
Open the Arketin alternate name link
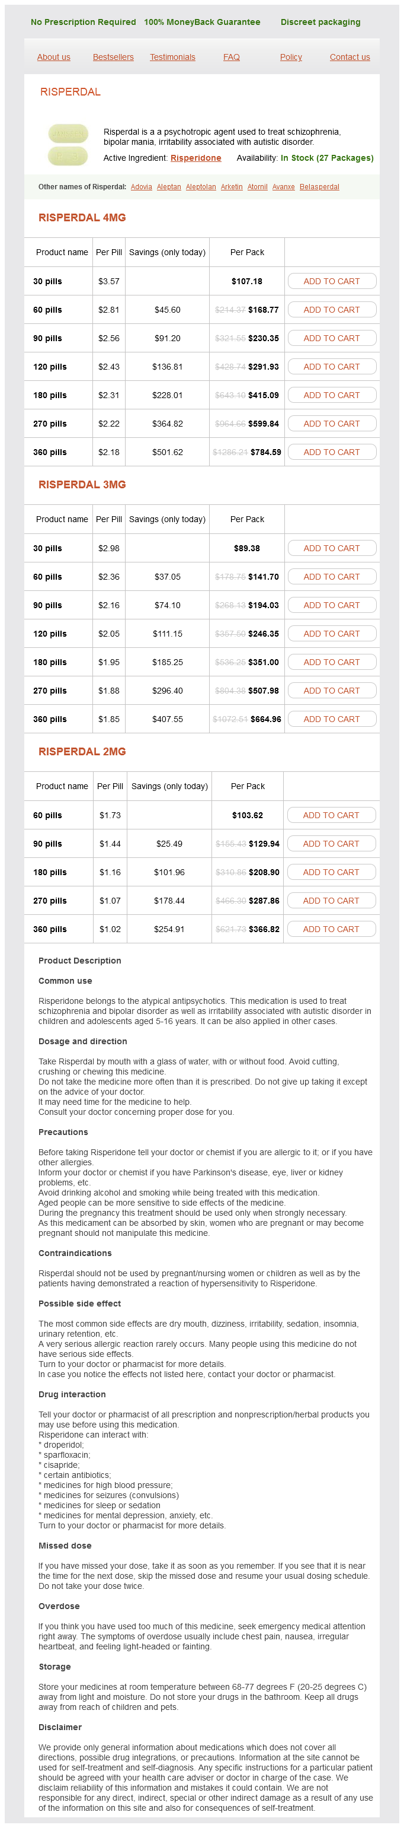pos(232,187)
